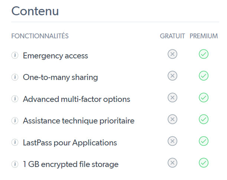
Task: Click Premium checkmark for Advanced multi-factor options
Action: (x=204, y=98)
